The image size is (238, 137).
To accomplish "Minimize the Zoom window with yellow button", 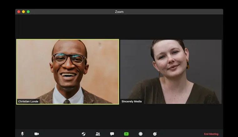I will pyautogui.click(x=23, y=12).
